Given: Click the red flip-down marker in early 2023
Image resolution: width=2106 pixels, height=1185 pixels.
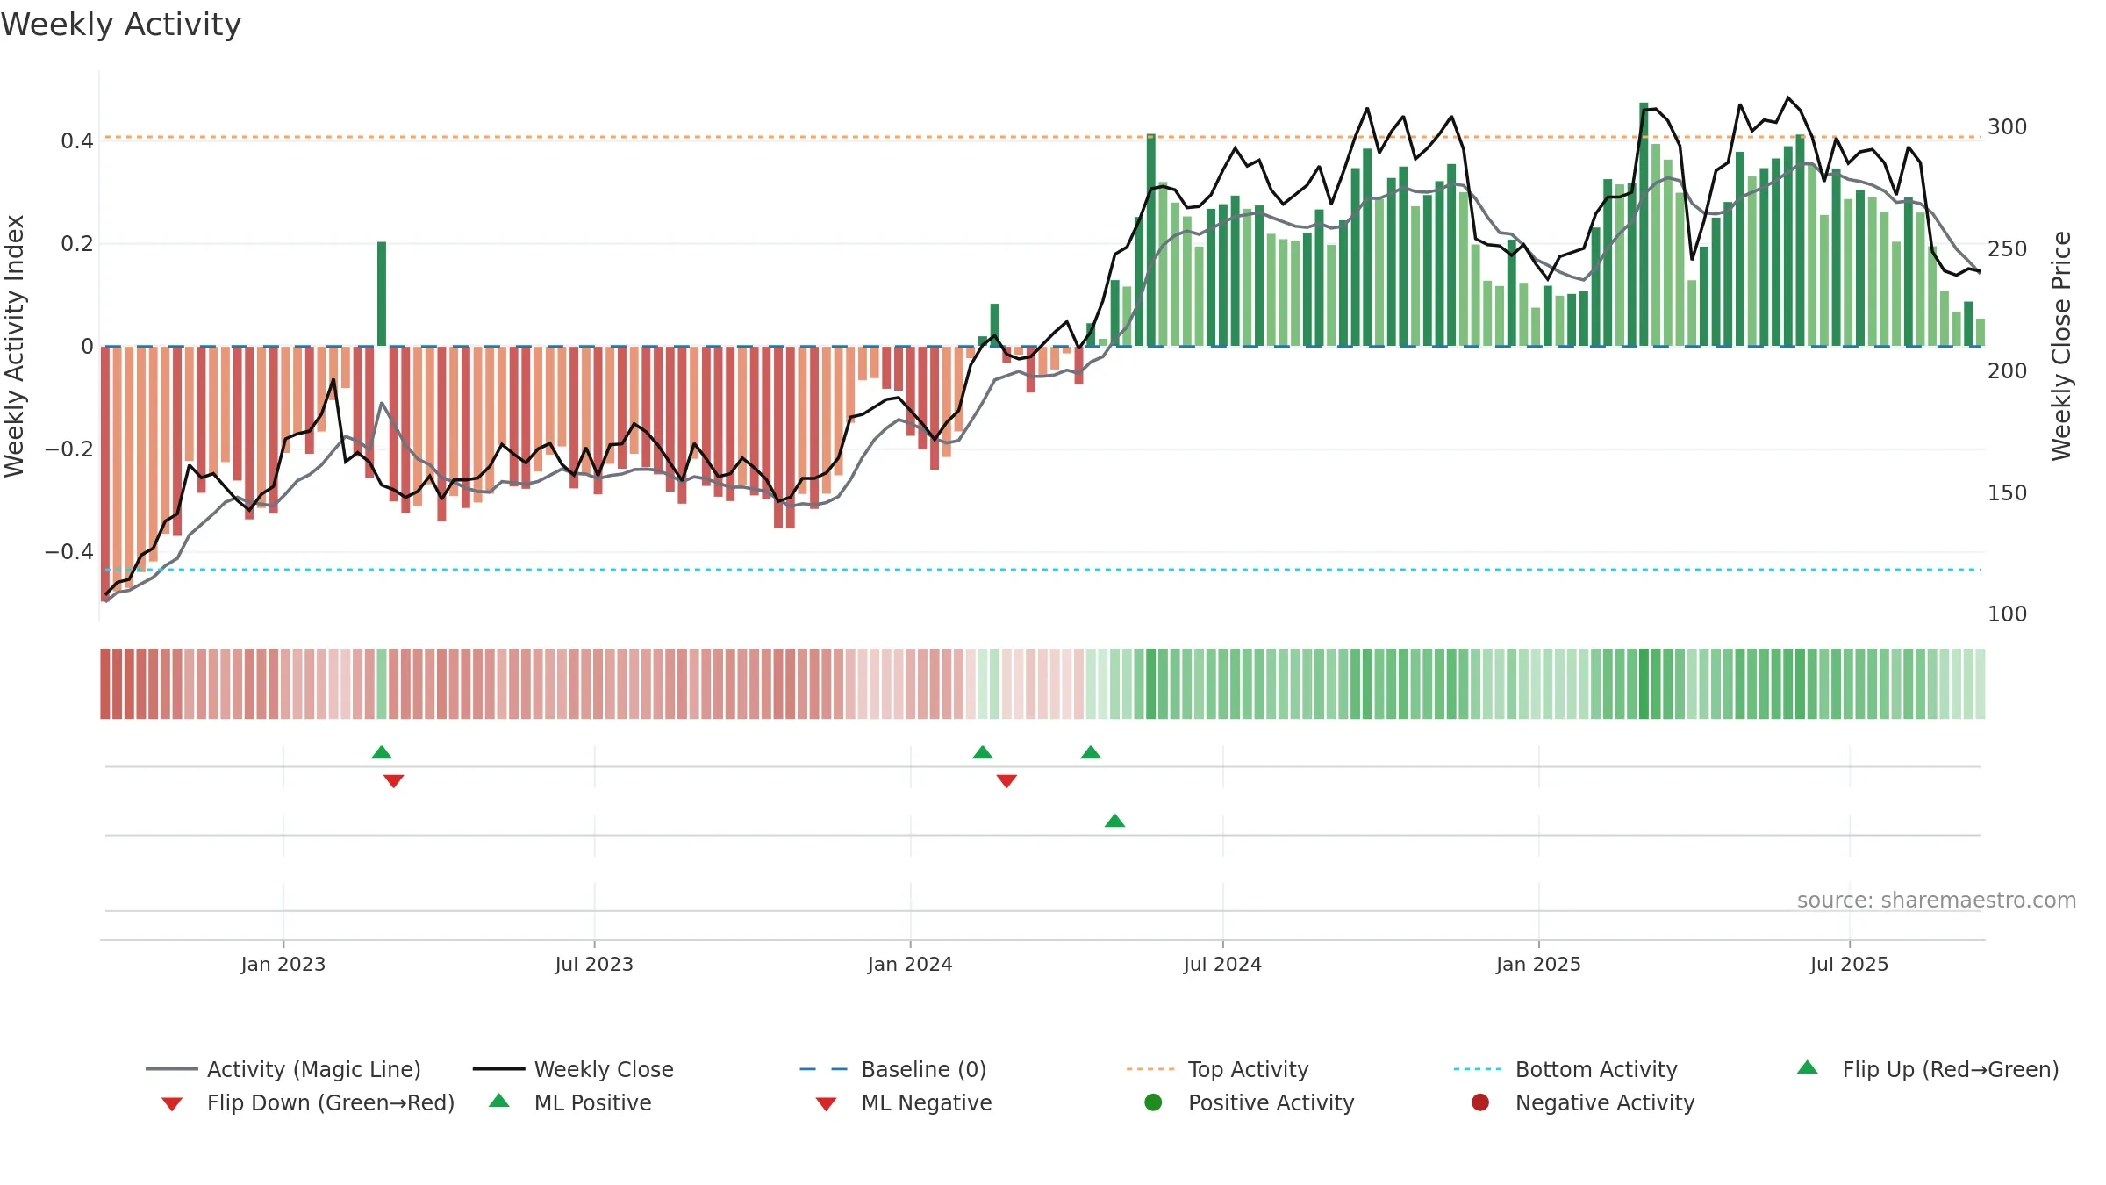Looking at the screenshot, I should (x=394, y=781).
